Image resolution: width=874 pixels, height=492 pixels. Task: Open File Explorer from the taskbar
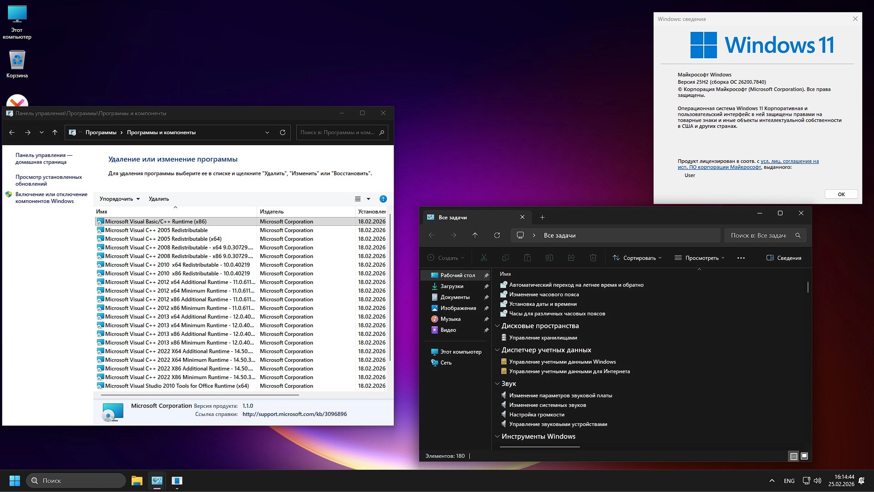pos(137,481)
